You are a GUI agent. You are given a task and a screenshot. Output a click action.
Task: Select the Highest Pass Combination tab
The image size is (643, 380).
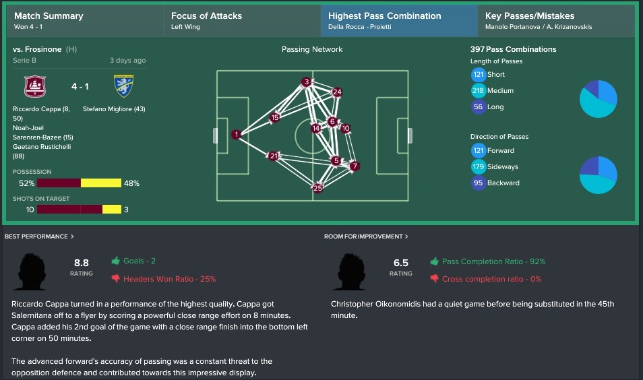pos(400,21)
